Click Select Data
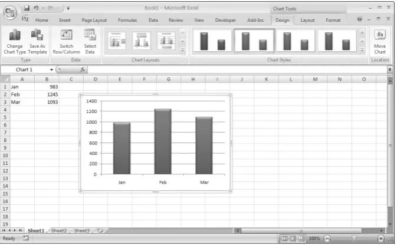The width and height of the screenshot is (397, 245). coord(90,41)
